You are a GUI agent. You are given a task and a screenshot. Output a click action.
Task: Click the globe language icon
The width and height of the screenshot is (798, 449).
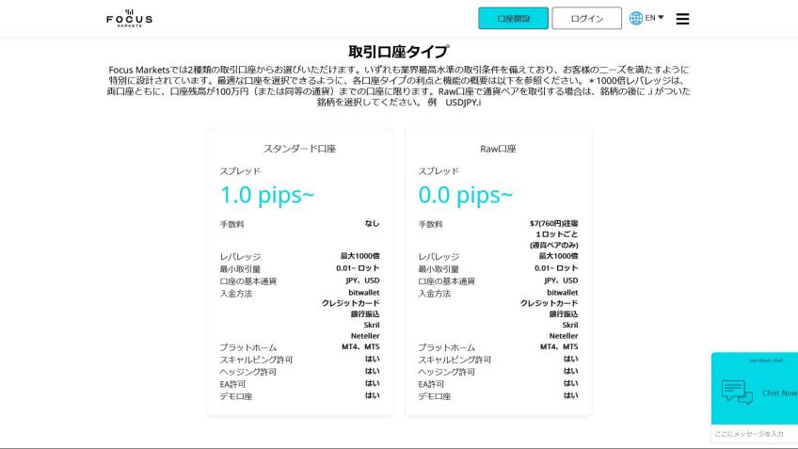pyautogui.click(x=636, y=18)
